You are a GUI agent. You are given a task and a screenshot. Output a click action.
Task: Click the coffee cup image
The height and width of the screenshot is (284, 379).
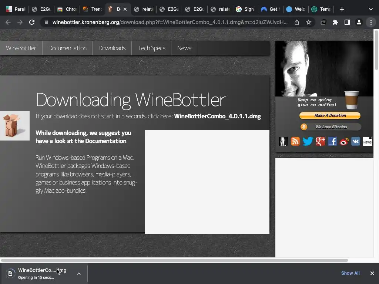(352, 100)
